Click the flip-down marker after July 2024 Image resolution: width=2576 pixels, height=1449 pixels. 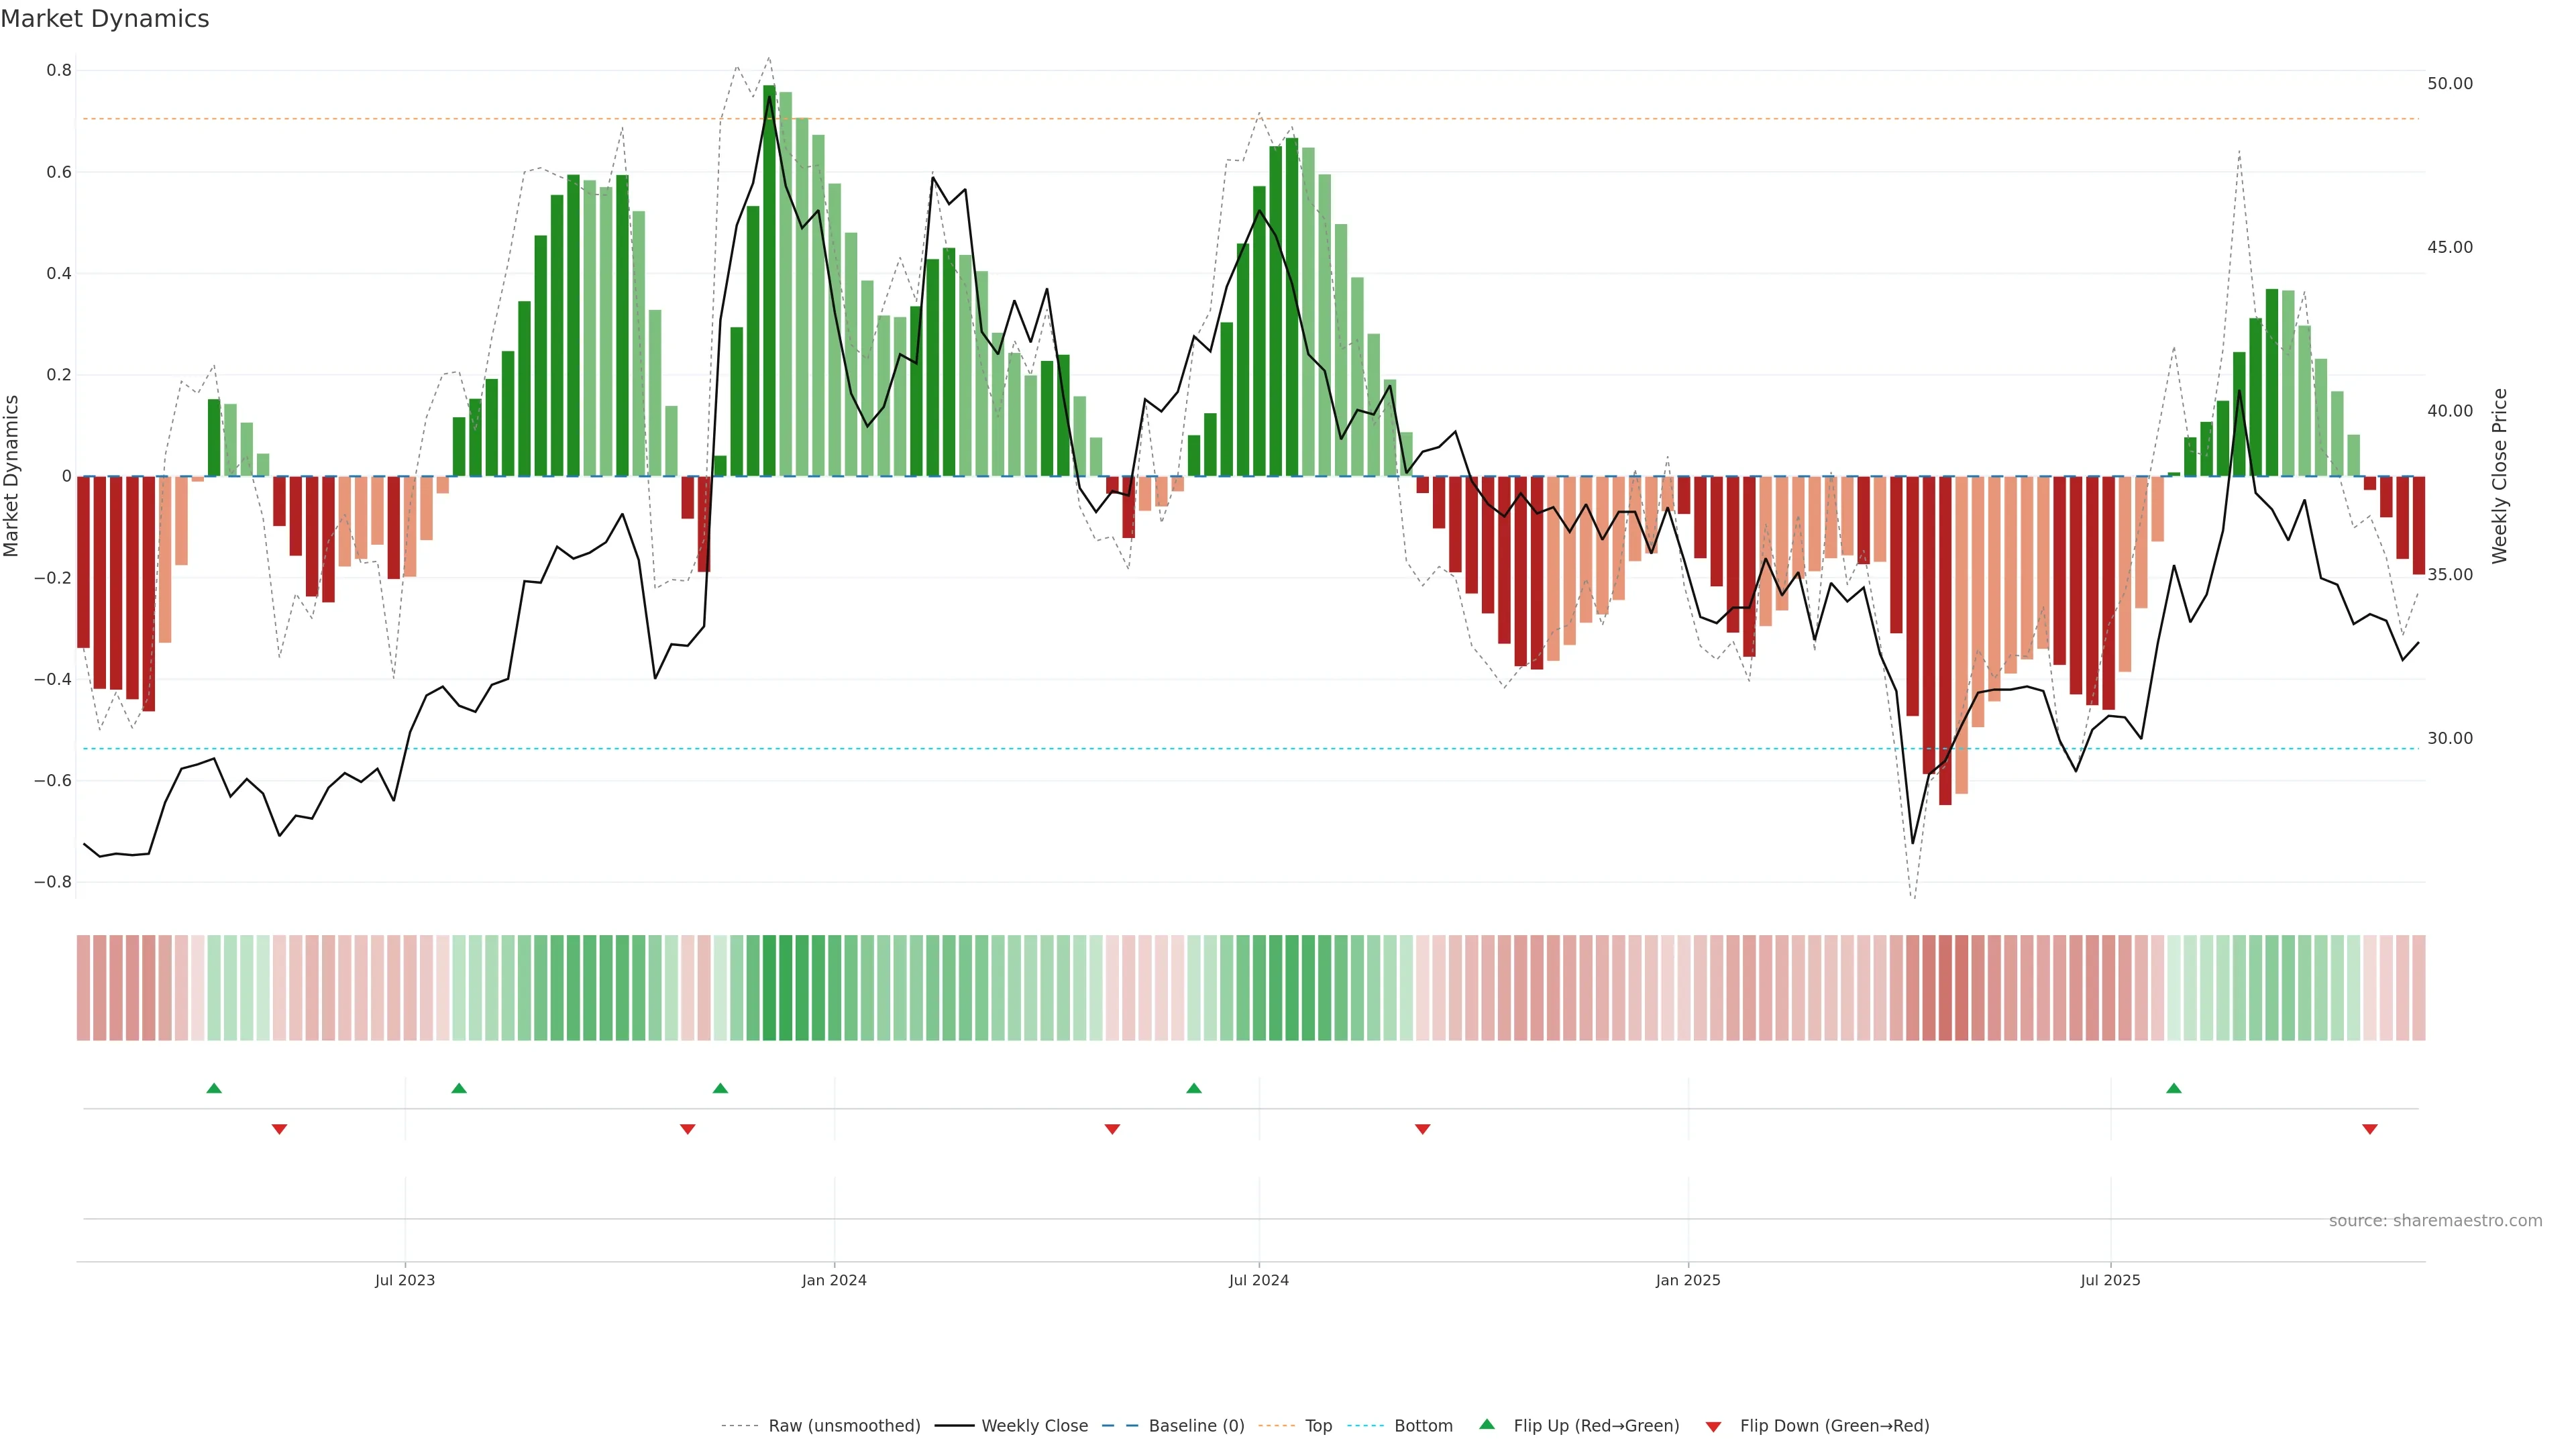coord(1422,1129)
